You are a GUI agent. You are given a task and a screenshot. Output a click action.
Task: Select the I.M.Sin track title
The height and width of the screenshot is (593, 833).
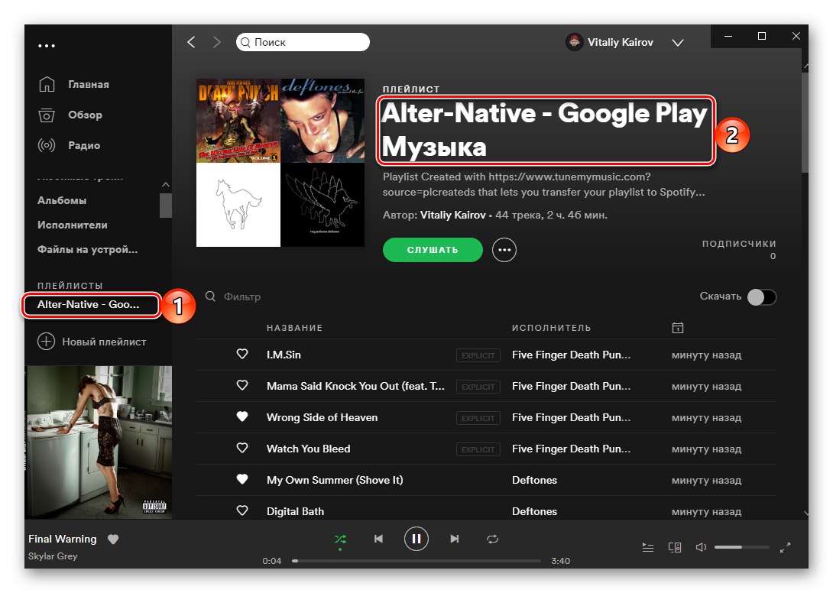284,355
